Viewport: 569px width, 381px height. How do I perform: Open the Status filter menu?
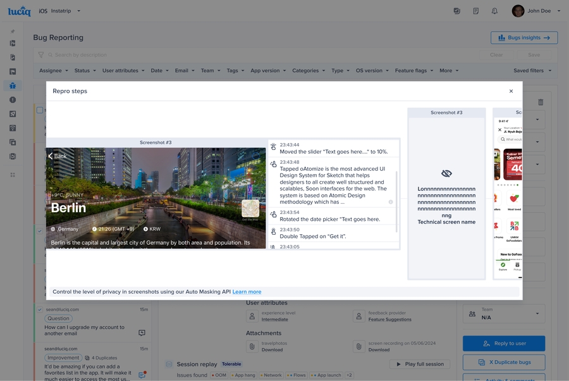click(85, 71)
